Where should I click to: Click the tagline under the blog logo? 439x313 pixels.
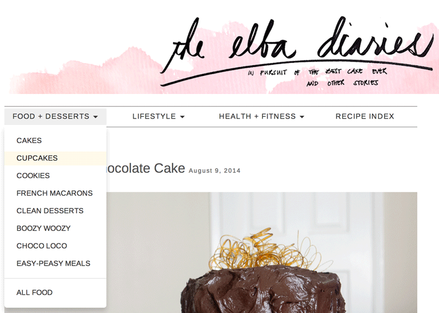point(318,77)
